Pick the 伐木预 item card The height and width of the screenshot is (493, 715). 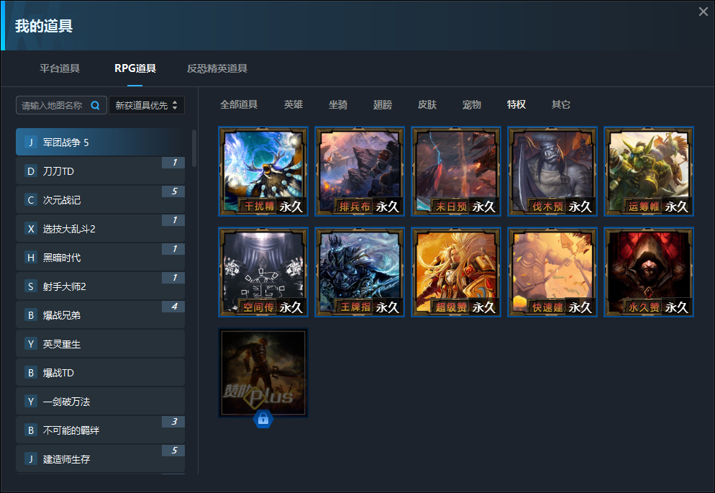coord(552,171)
